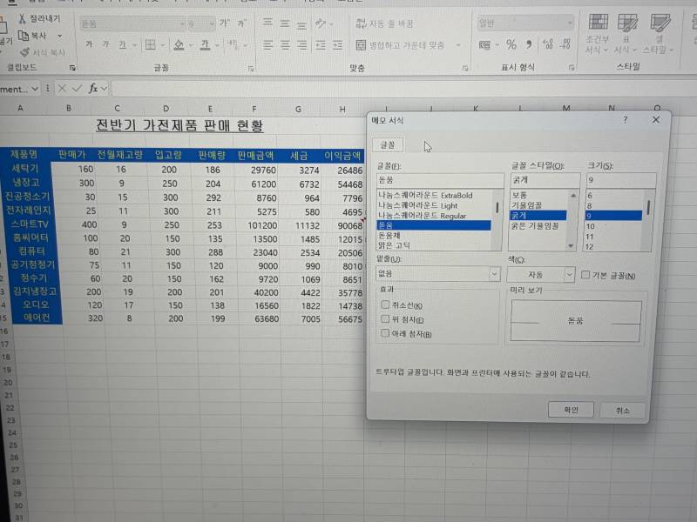The image size is (697, 522).
Task: Click cell containing 스마트TV
Action: point(30,224)
